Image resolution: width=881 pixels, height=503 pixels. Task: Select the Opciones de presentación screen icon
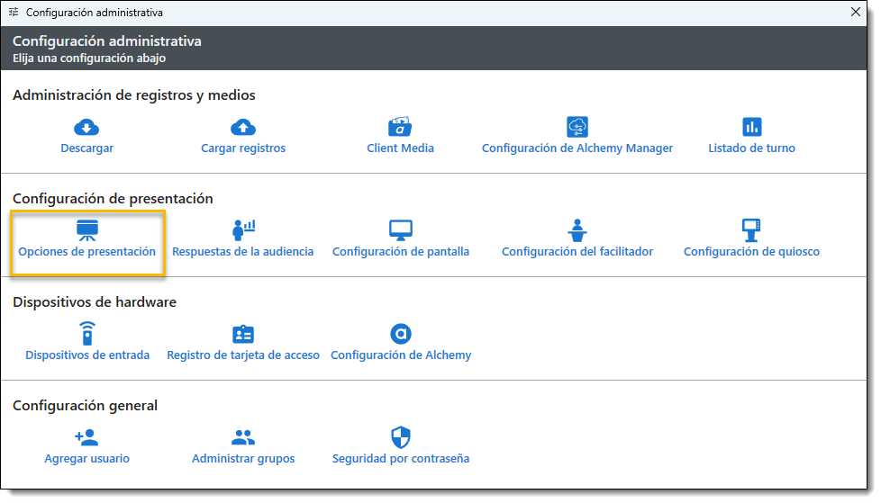click(86, 230)
